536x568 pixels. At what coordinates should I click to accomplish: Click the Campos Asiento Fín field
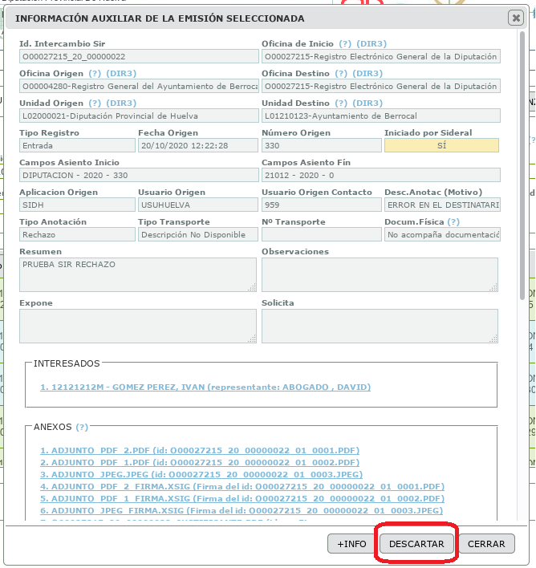(381, 176)
